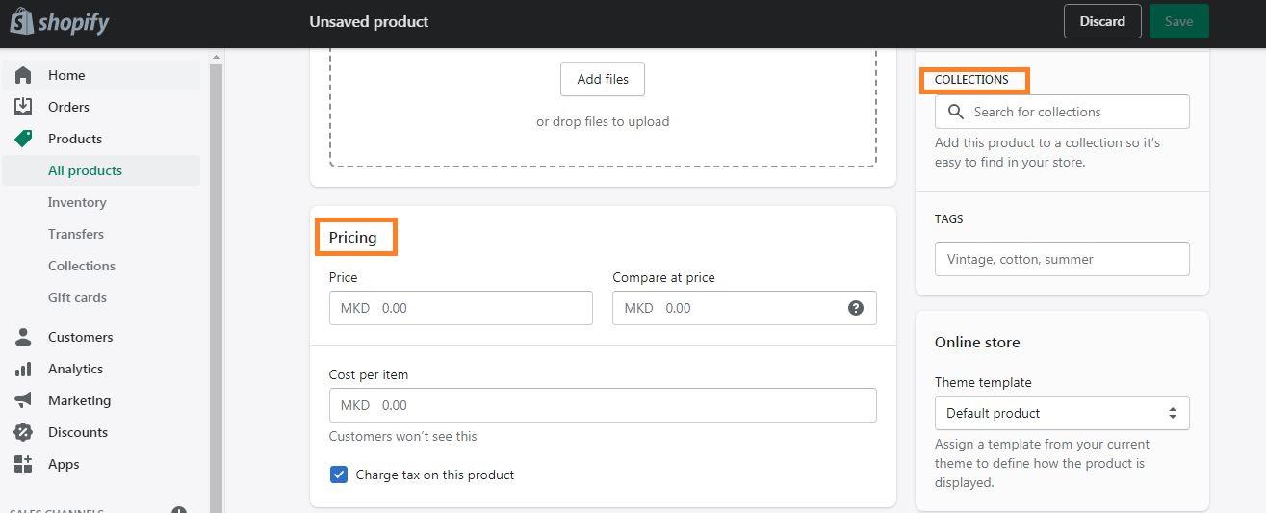Click the green Products tag icon
This screenshot has width=1266, height=513.
click(23, 139)
